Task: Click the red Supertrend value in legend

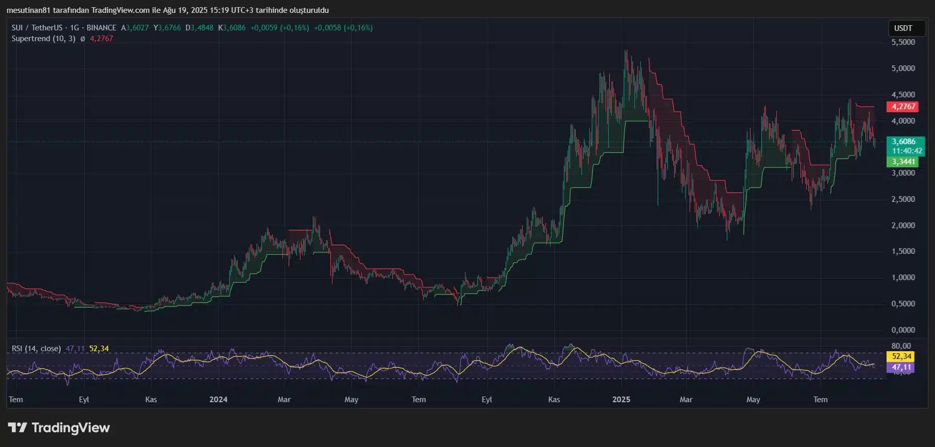Action: [x=102, y=39]
